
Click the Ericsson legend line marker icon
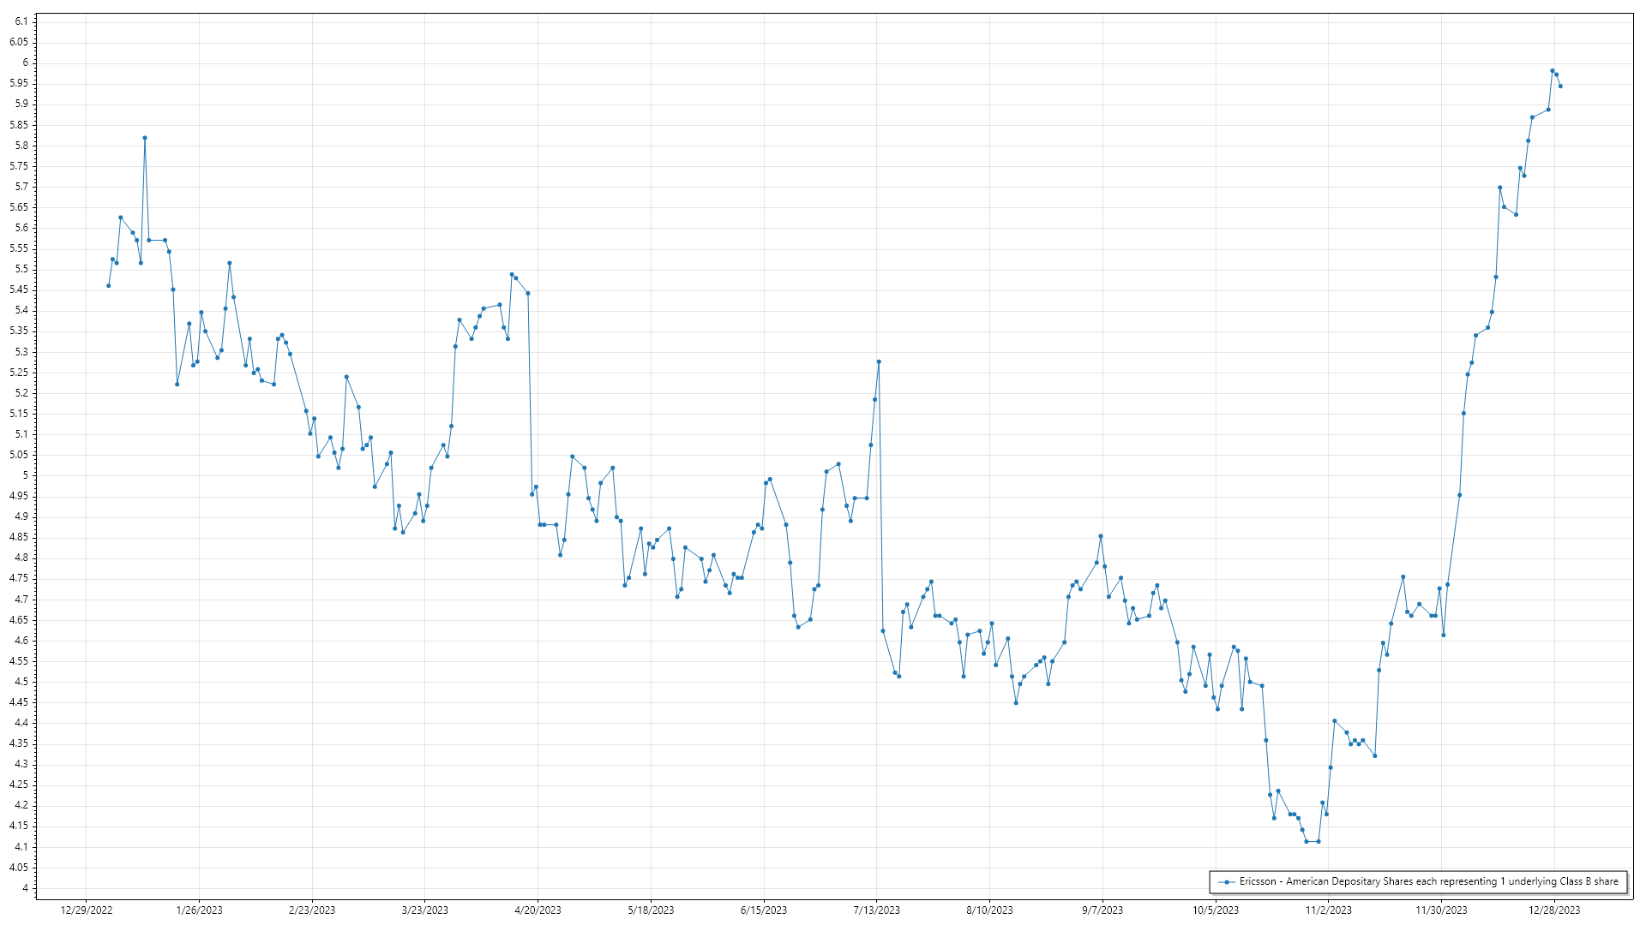[x=1227, y=881]
